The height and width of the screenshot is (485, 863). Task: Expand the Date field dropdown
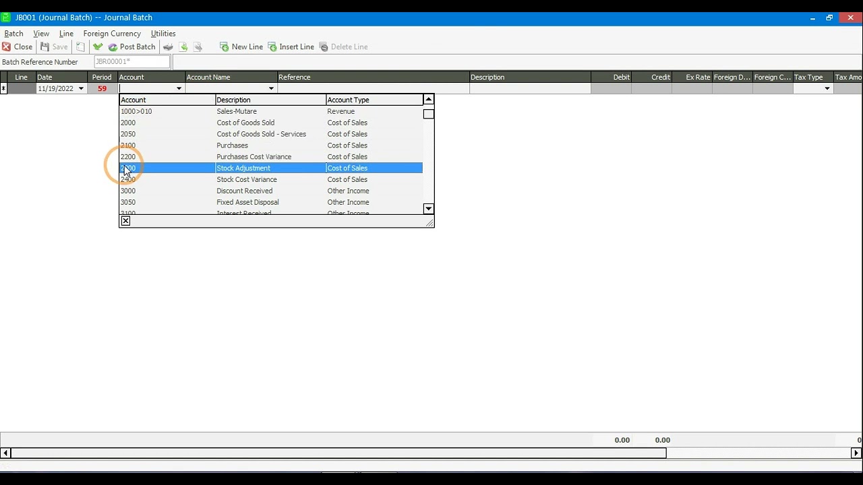tap(81, 89)
